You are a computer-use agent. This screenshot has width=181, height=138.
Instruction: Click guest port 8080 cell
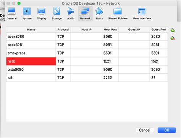(159, 37)
